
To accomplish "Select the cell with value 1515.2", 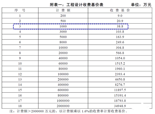I will (x=120, y=63).
